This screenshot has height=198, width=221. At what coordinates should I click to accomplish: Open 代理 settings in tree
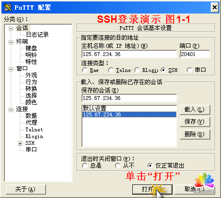point(31,123)
